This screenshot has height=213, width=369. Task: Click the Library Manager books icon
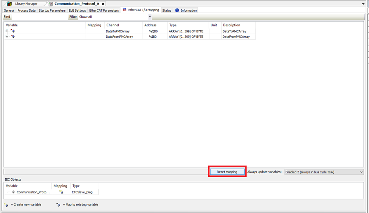9,4
